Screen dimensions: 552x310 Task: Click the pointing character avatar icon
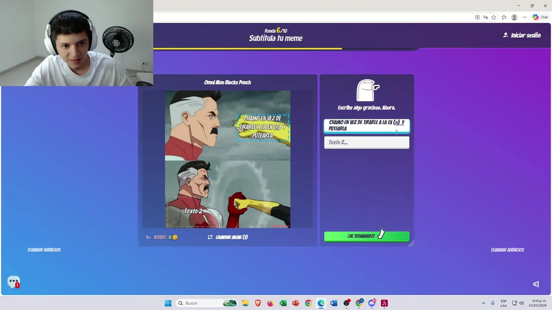click(x=367, y=90)
